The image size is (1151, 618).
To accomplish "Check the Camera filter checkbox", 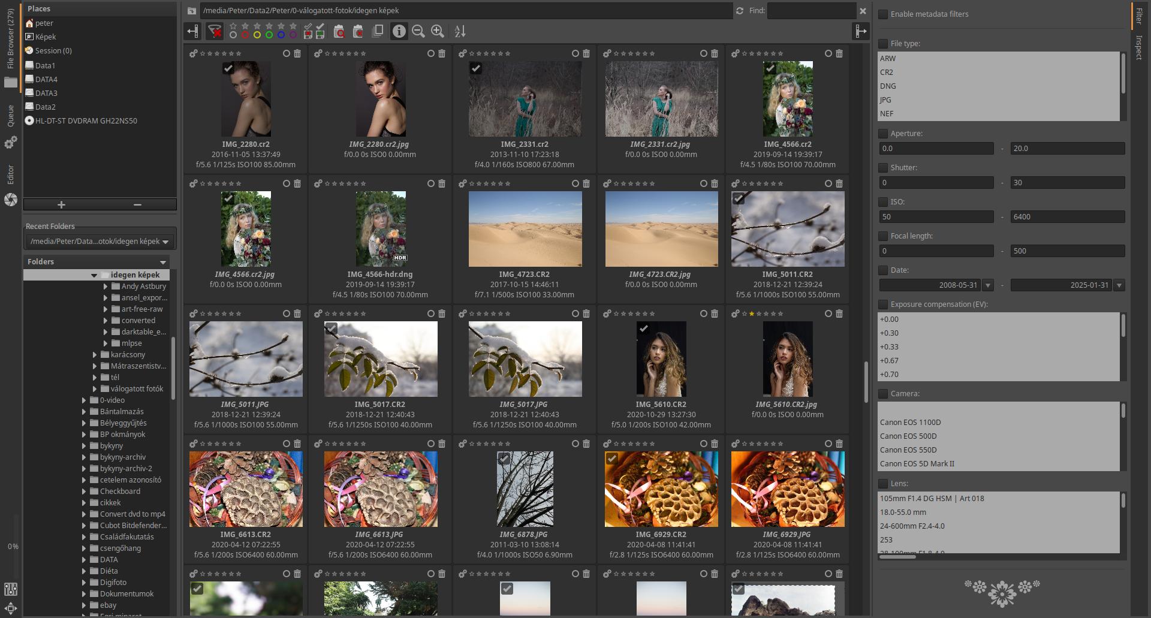I will [883, 394].
